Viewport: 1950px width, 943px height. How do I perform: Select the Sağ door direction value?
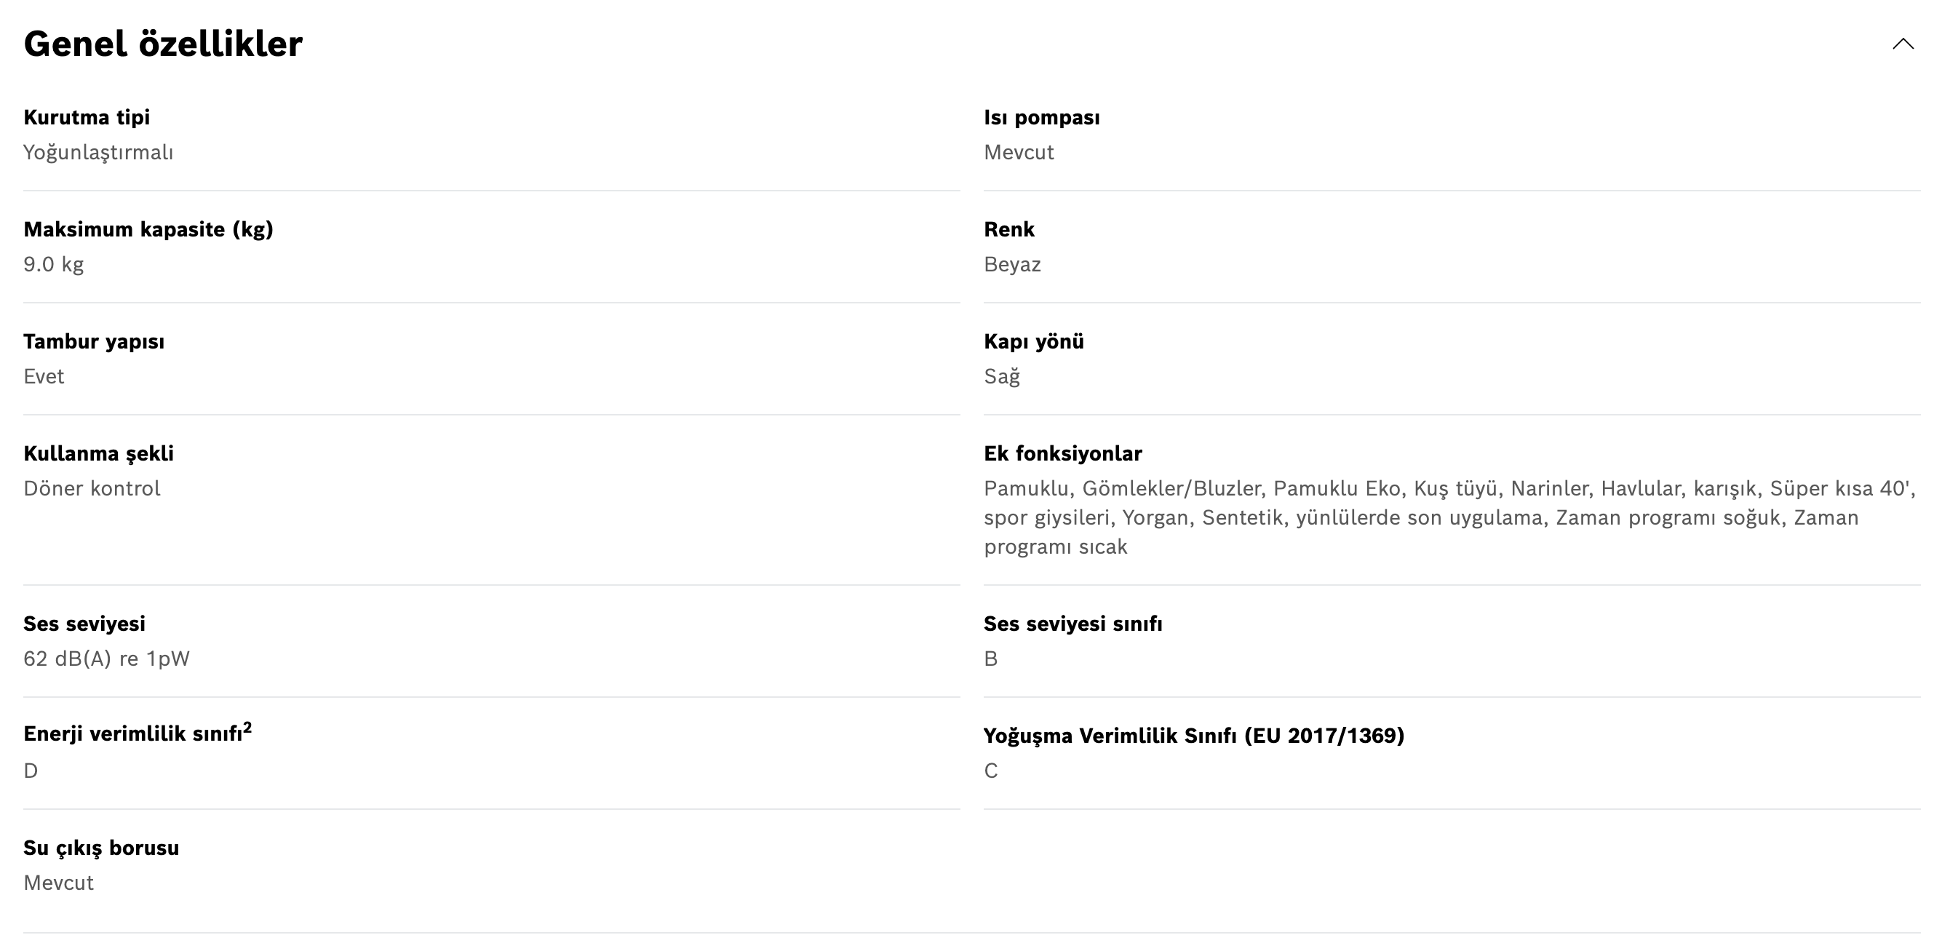(1001, 376)
